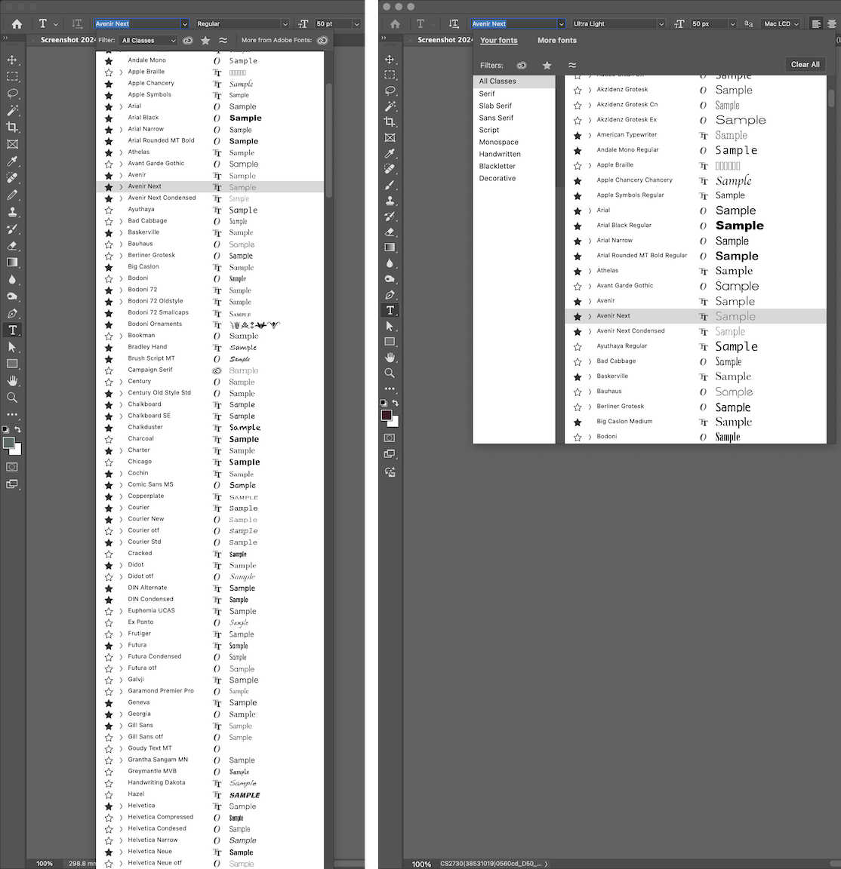Viewport: 841px width, 869px height.
Task: Select the Sans Serif class filter
Action: [x=496, y=118]
